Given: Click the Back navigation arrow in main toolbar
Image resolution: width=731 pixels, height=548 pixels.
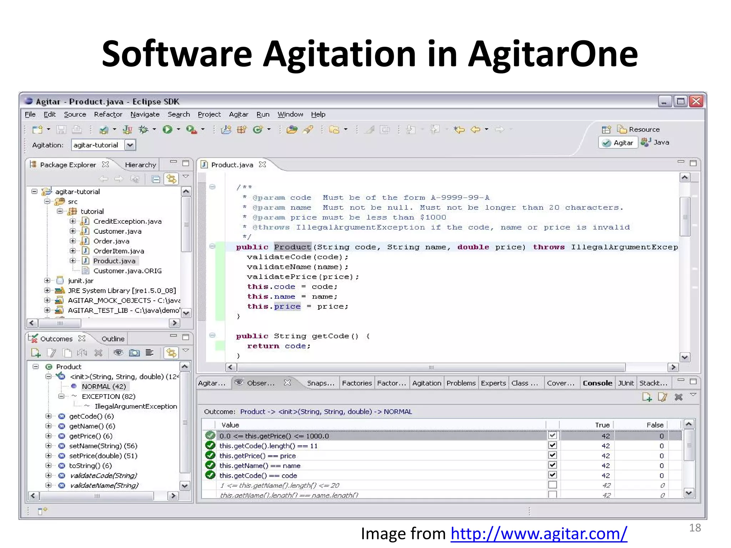Looking at the screenshot, I should click(475, 130).
